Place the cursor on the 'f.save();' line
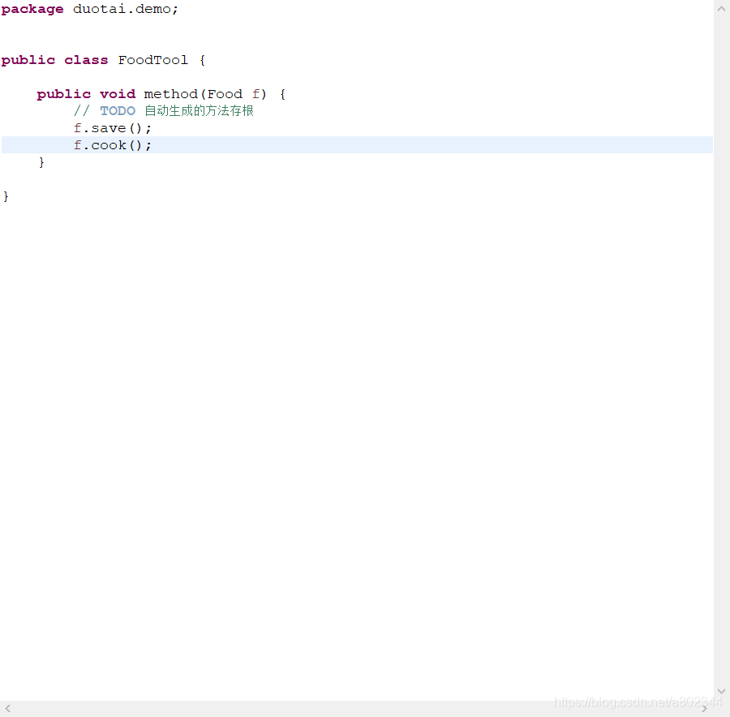The height and width of the screenshot is (717, 730). pyautogui.click(x=112, y=128)
